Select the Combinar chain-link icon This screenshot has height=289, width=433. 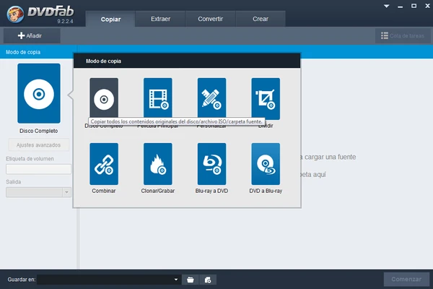click(x=104, y=164)
